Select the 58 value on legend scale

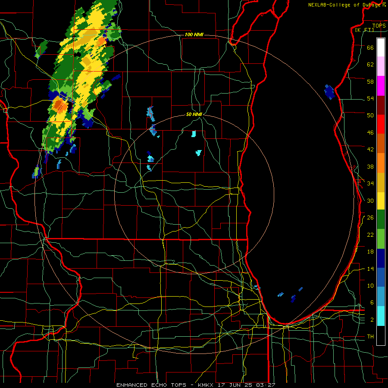point(370,81)
